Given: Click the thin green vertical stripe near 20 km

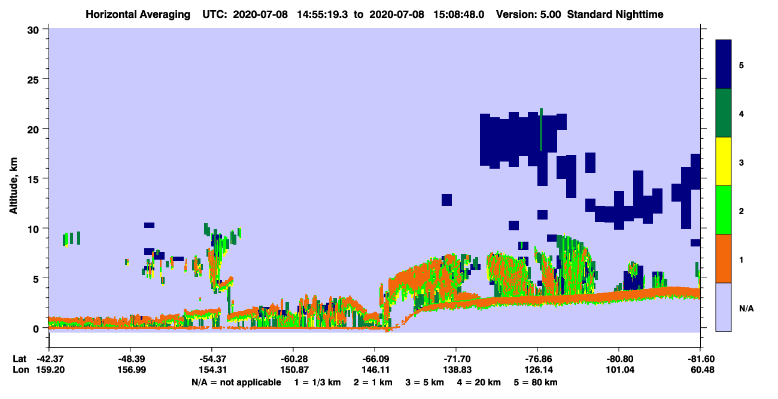Looking at the screenshot, I should (x=541, y=129).
